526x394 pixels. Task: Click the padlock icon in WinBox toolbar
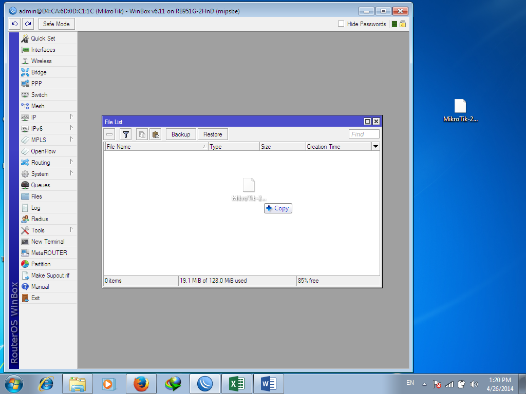click(403, 24)
